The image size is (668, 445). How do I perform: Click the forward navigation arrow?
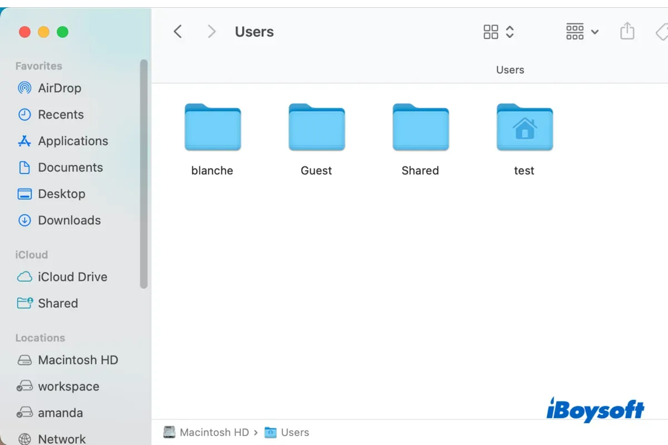[212, 32]
